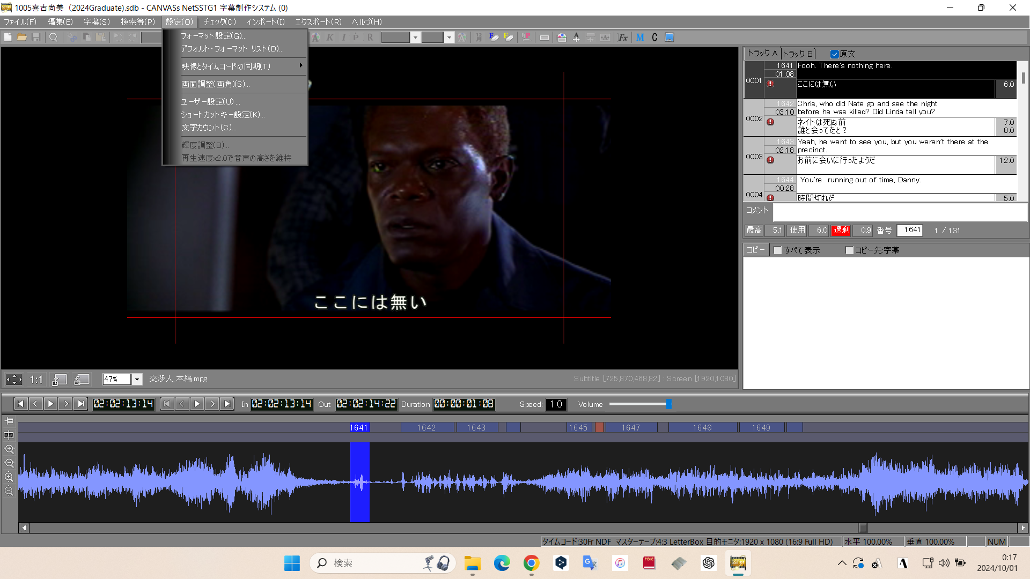Select ショートカットキー設定(K) menu entry
Screen dimensions: 1030x579
click(x=235, y=115)
